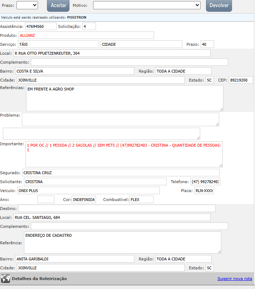This screenshot has height=289, width=255.
Task: Click the origin Local address field
Action: (112, 53)
